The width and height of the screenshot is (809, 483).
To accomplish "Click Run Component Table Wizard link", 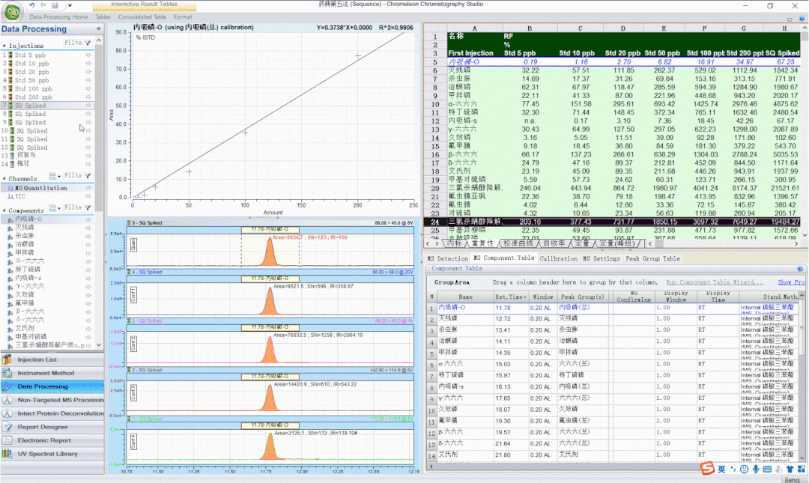I will 715,282.
